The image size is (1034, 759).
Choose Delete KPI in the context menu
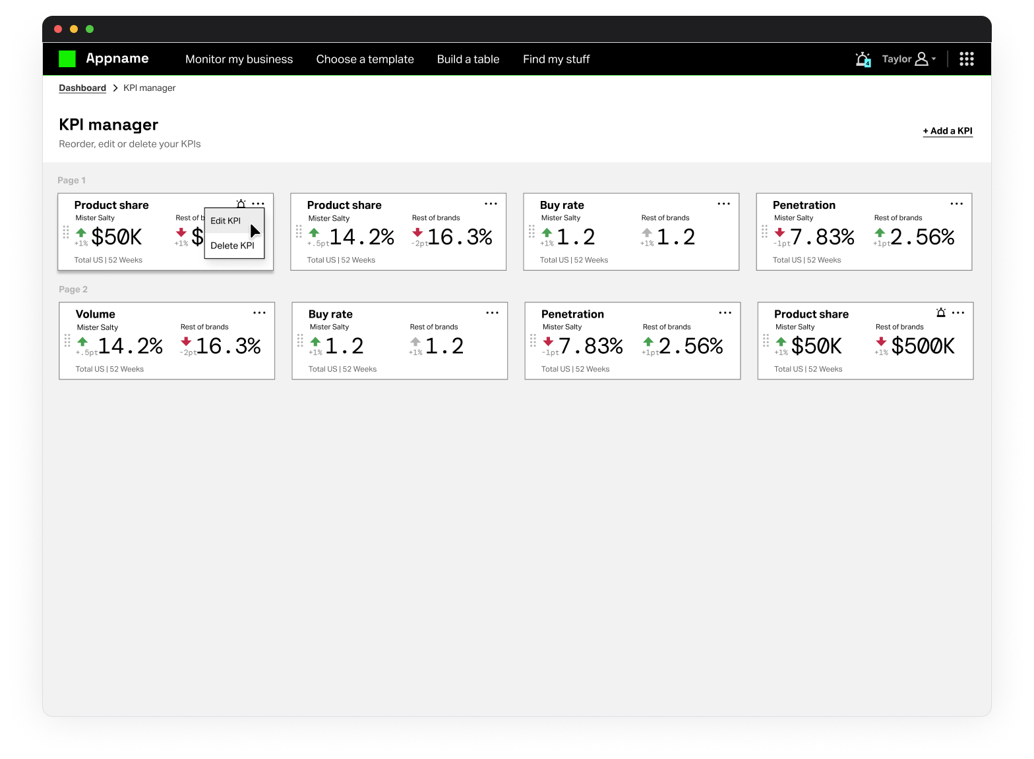[232, 246]
